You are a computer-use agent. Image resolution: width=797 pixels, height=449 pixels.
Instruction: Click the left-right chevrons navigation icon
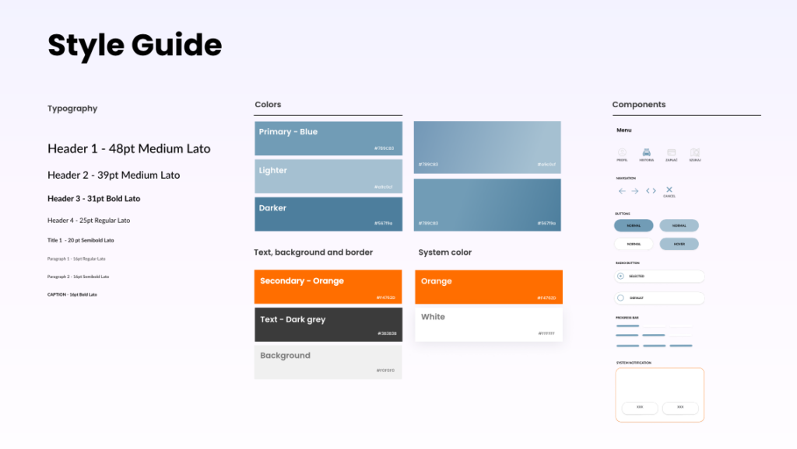coord(651,191)
